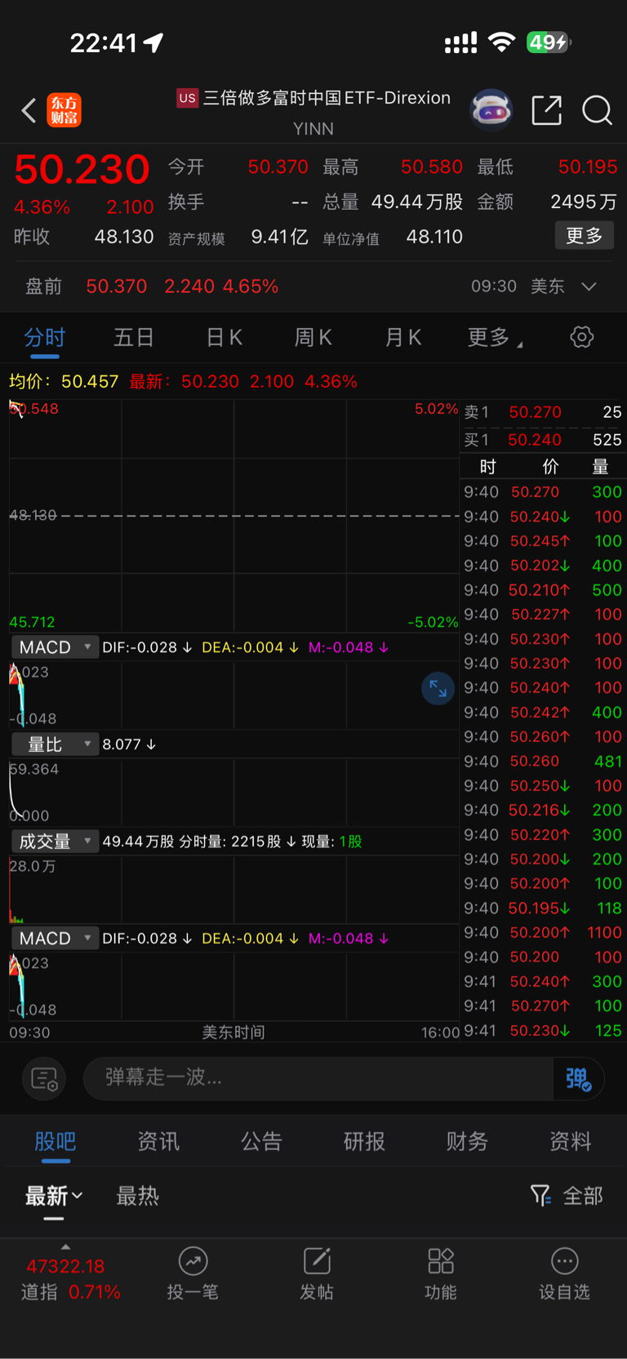Toggle the 弹 danmaku switch

click(x=578, y=1079)
